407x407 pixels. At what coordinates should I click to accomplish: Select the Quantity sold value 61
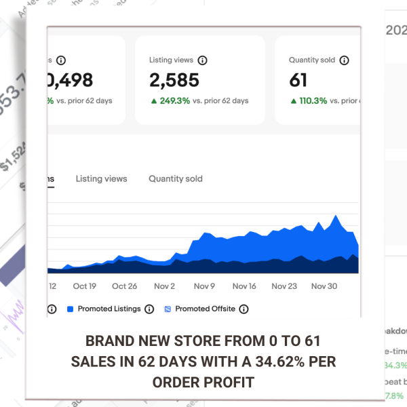298,80
